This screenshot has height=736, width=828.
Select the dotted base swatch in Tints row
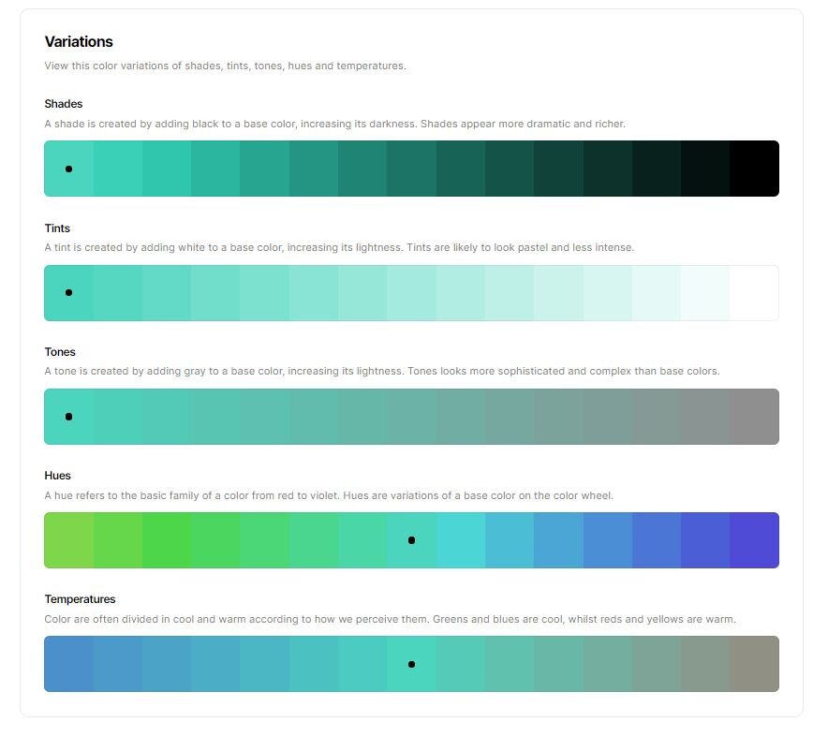tap(68, 292)
